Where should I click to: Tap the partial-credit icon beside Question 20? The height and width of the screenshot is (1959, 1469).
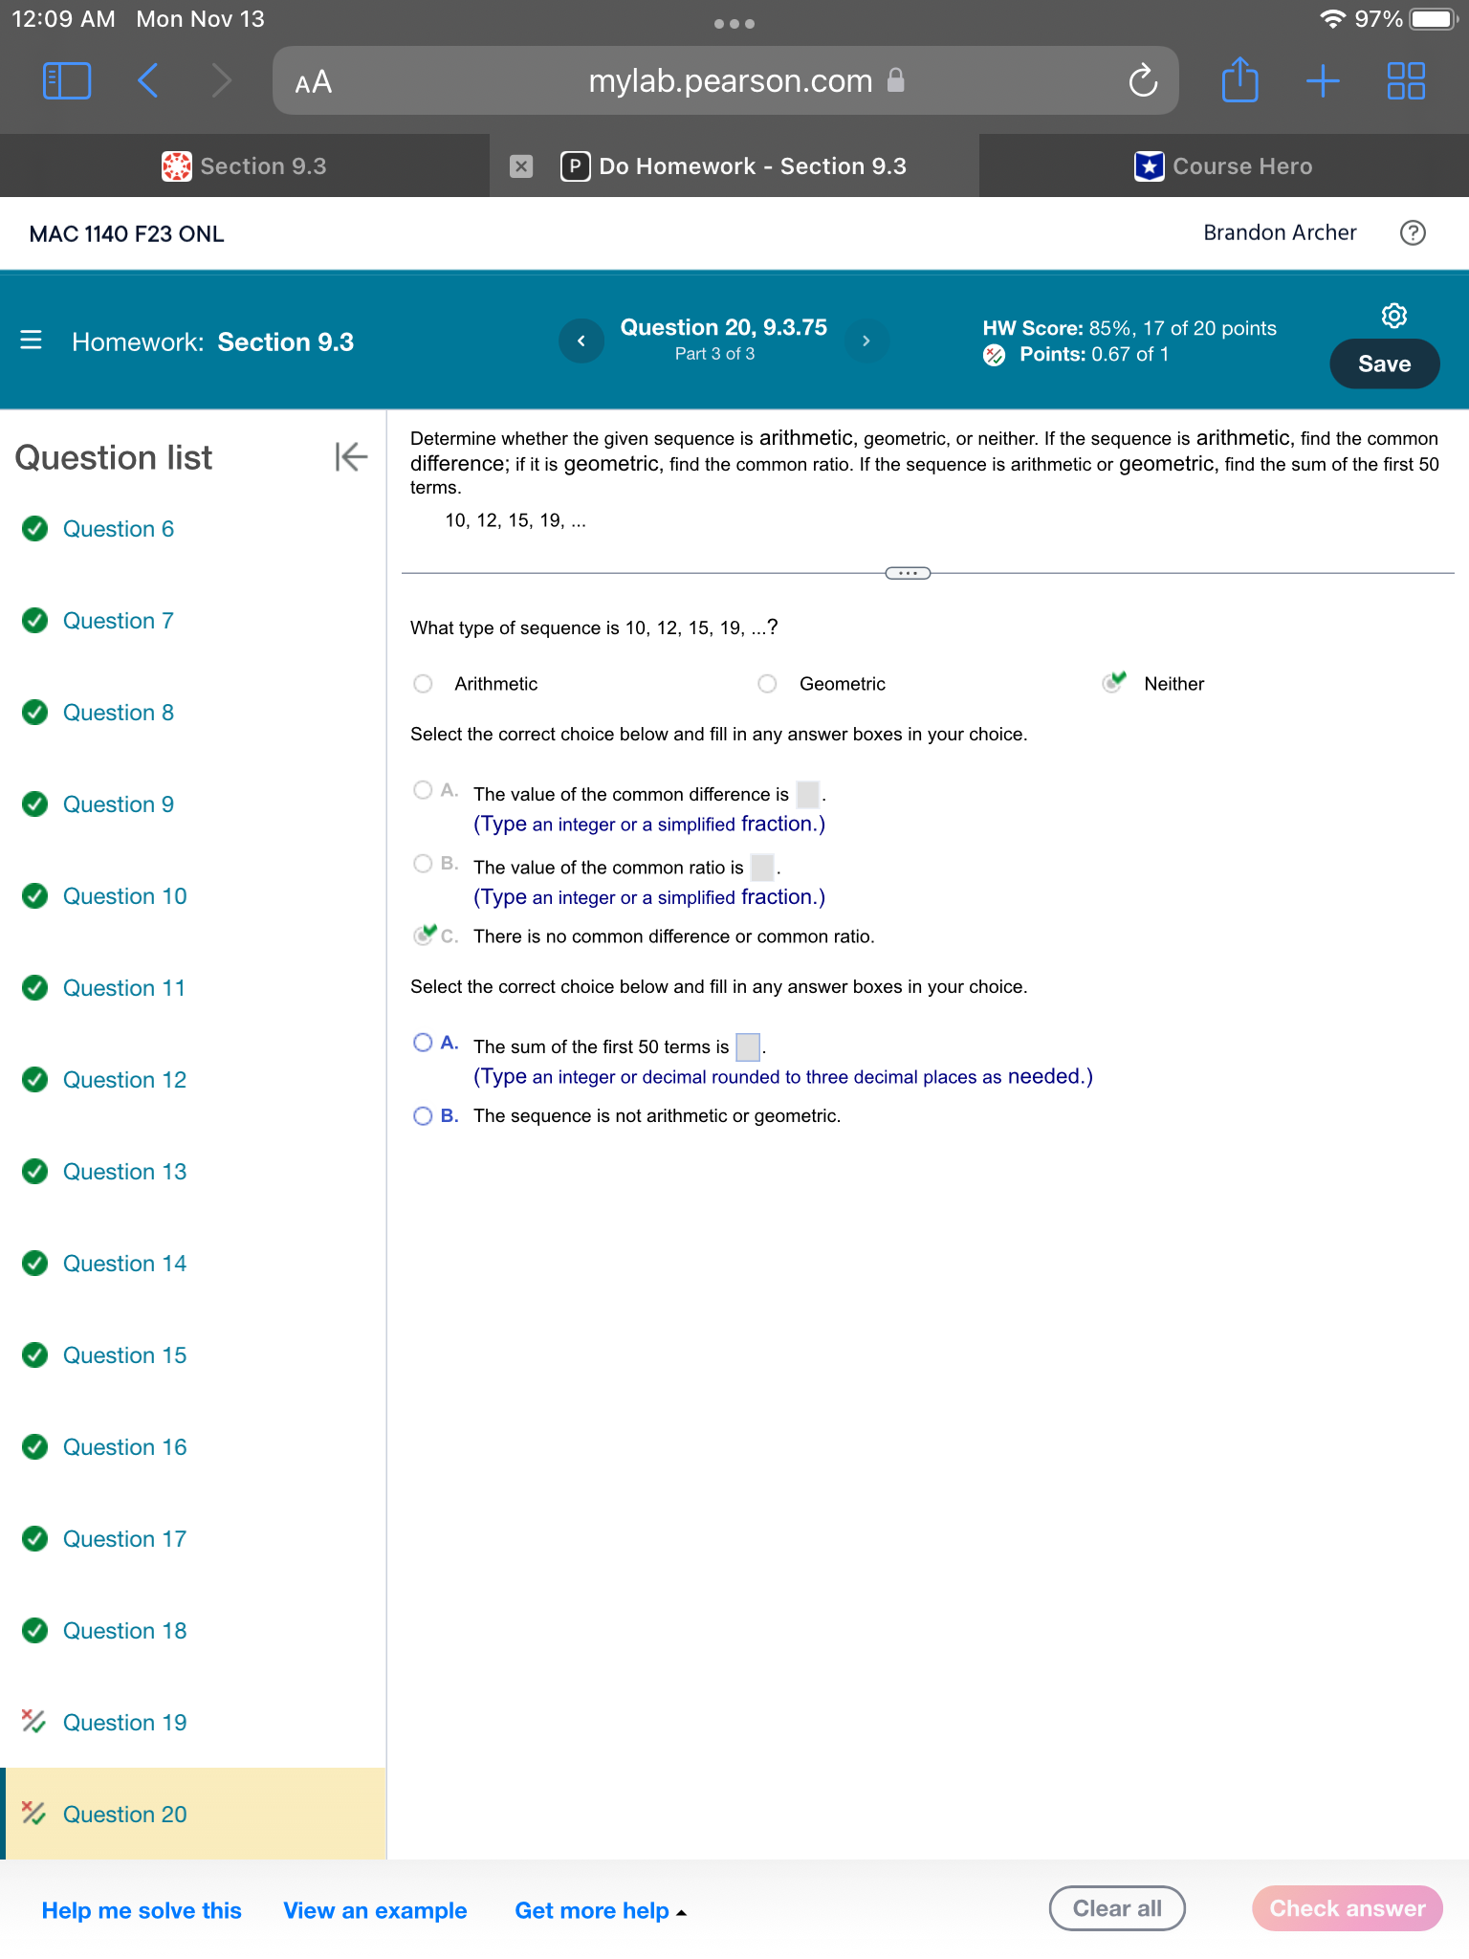[x=33, y=1813]
